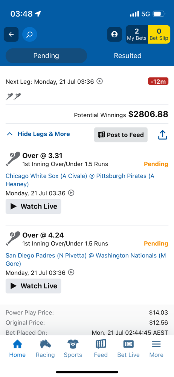Open My Bets counter

tap(137, 34)
